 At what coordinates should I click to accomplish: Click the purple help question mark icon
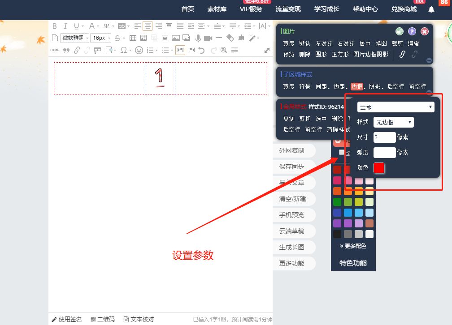(412, 31)
